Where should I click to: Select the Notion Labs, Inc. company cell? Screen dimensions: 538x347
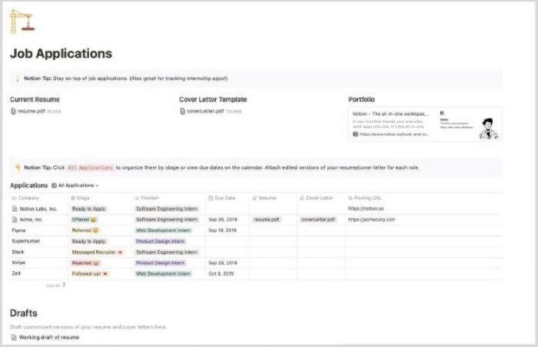click(38, 209)
